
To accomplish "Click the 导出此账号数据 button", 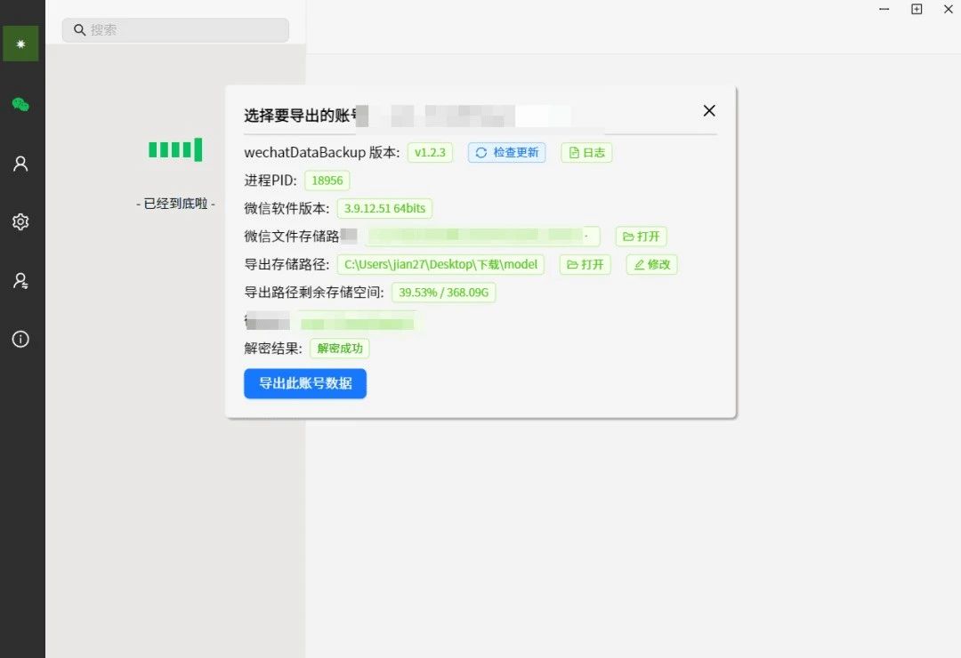I will click(305, 383).
